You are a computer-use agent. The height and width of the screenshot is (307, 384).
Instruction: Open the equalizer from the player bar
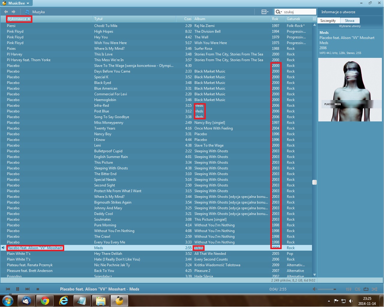click(349, 289)
